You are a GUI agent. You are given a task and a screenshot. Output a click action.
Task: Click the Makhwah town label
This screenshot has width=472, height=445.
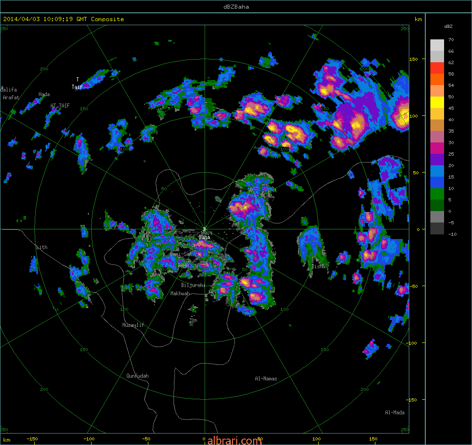180,293
